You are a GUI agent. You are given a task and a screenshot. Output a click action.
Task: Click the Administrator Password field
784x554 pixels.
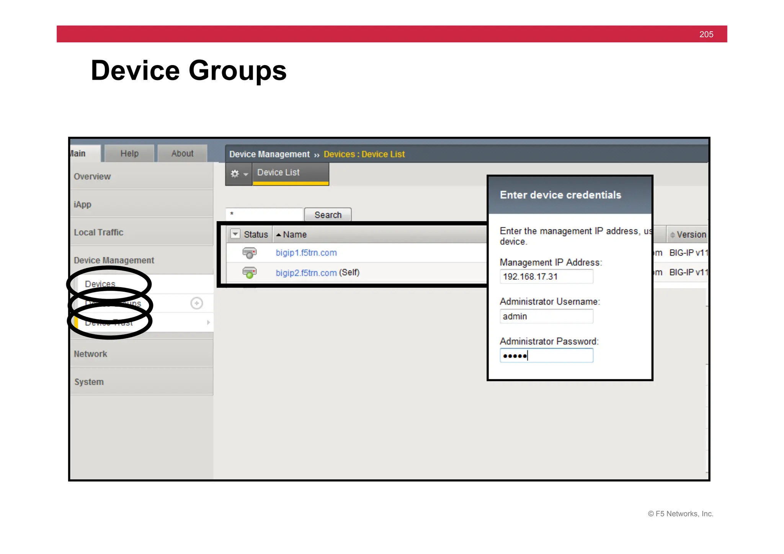(x=546, y=356)
